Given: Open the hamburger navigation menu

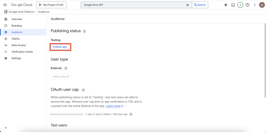Looking at the screenshot, I should 5,5.
